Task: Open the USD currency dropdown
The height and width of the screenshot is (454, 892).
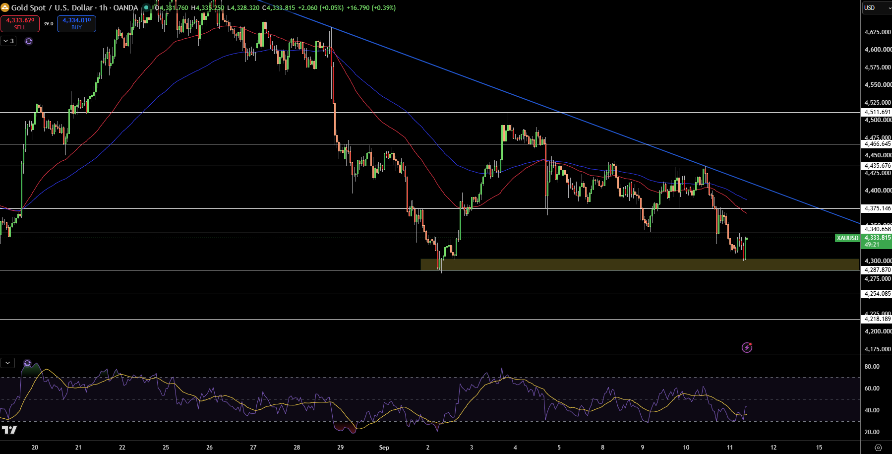Action: [877, 8]
